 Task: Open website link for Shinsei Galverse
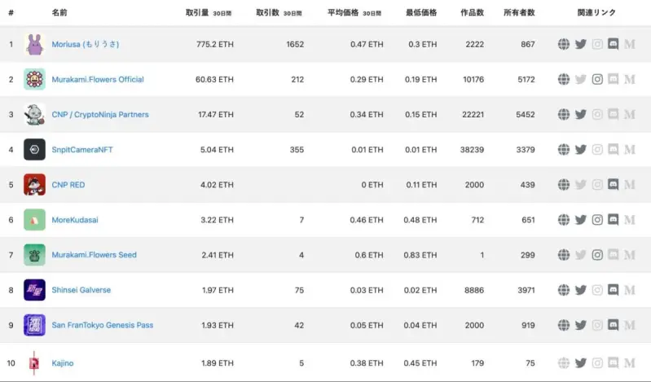(563, 290)
